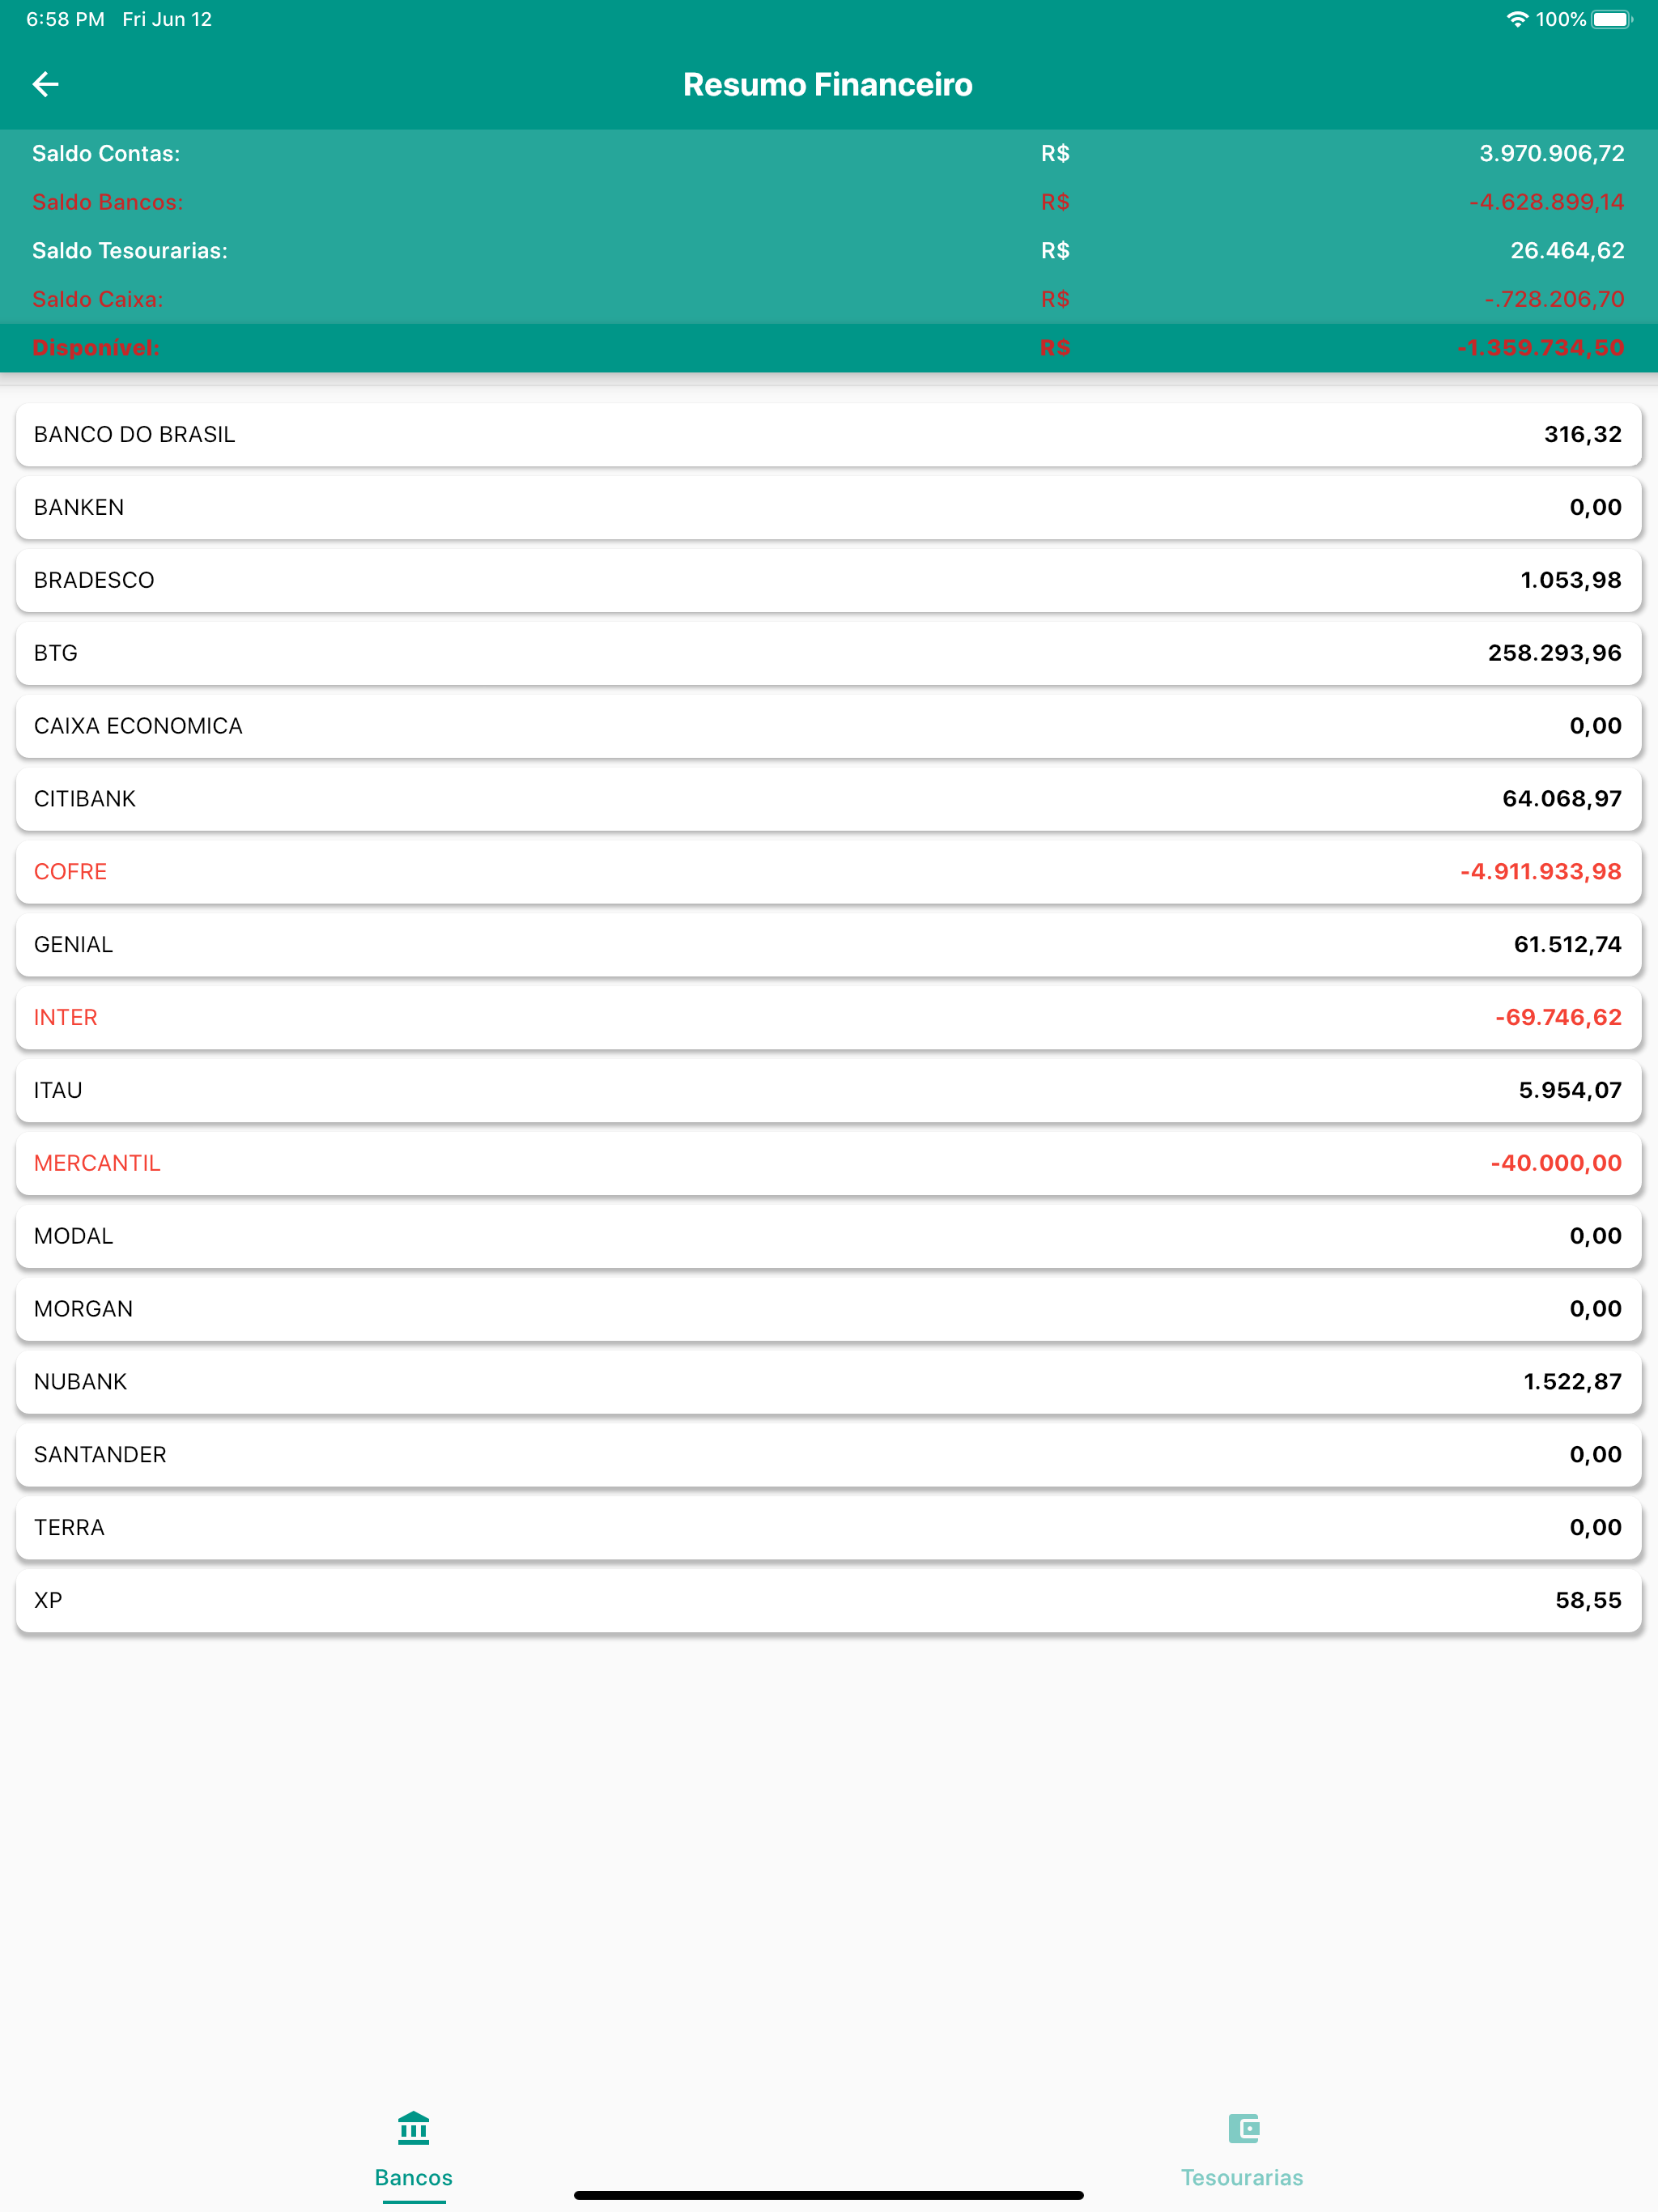Open the GENIAL bank name
The image size is (1658, 2212).
73,945
